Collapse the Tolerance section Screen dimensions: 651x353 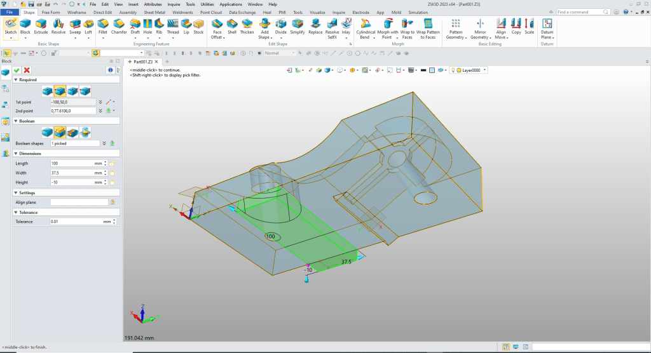(16, 212)
